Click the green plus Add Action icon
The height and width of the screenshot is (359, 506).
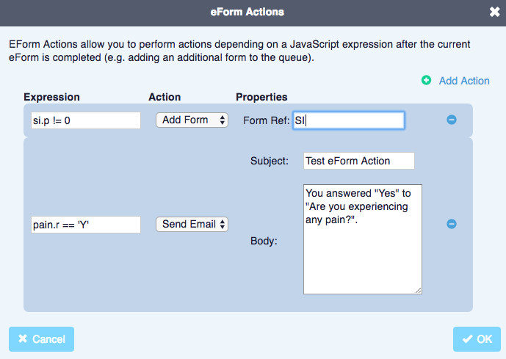click(427, 81)
